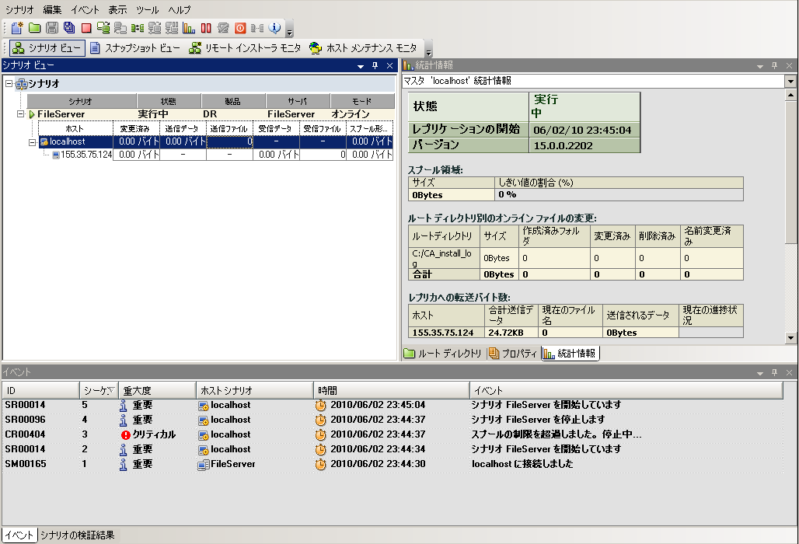Click the green play arrow beside FileServer
799x544 pixels.
tap(32, 114)
